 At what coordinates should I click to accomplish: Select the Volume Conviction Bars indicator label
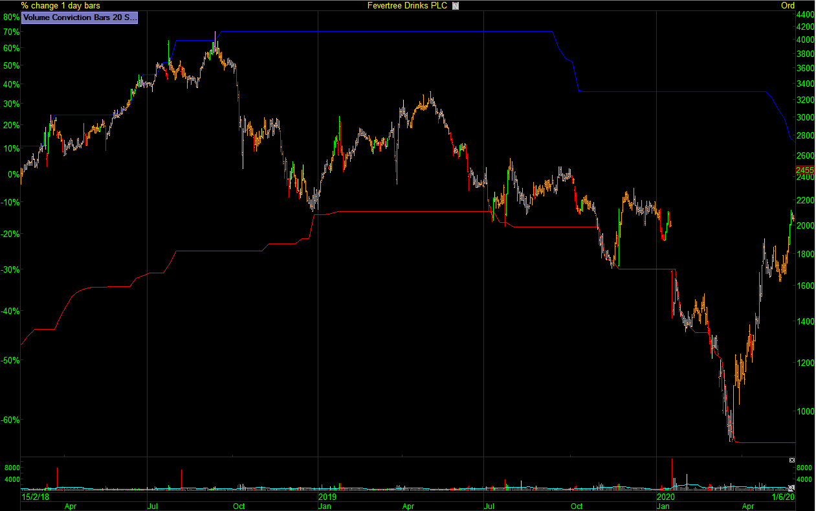[80, 18]
